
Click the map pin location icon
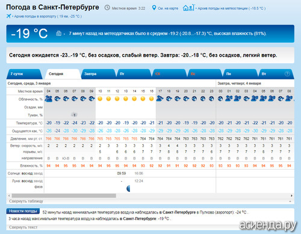click(x=154, y=8)
